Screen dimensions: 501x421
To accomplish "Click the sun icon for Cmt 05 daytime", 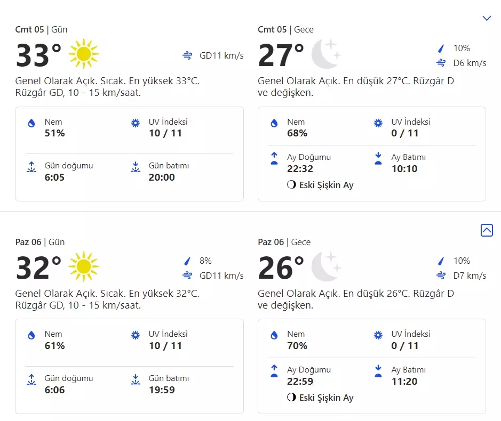I will [84, 54].
